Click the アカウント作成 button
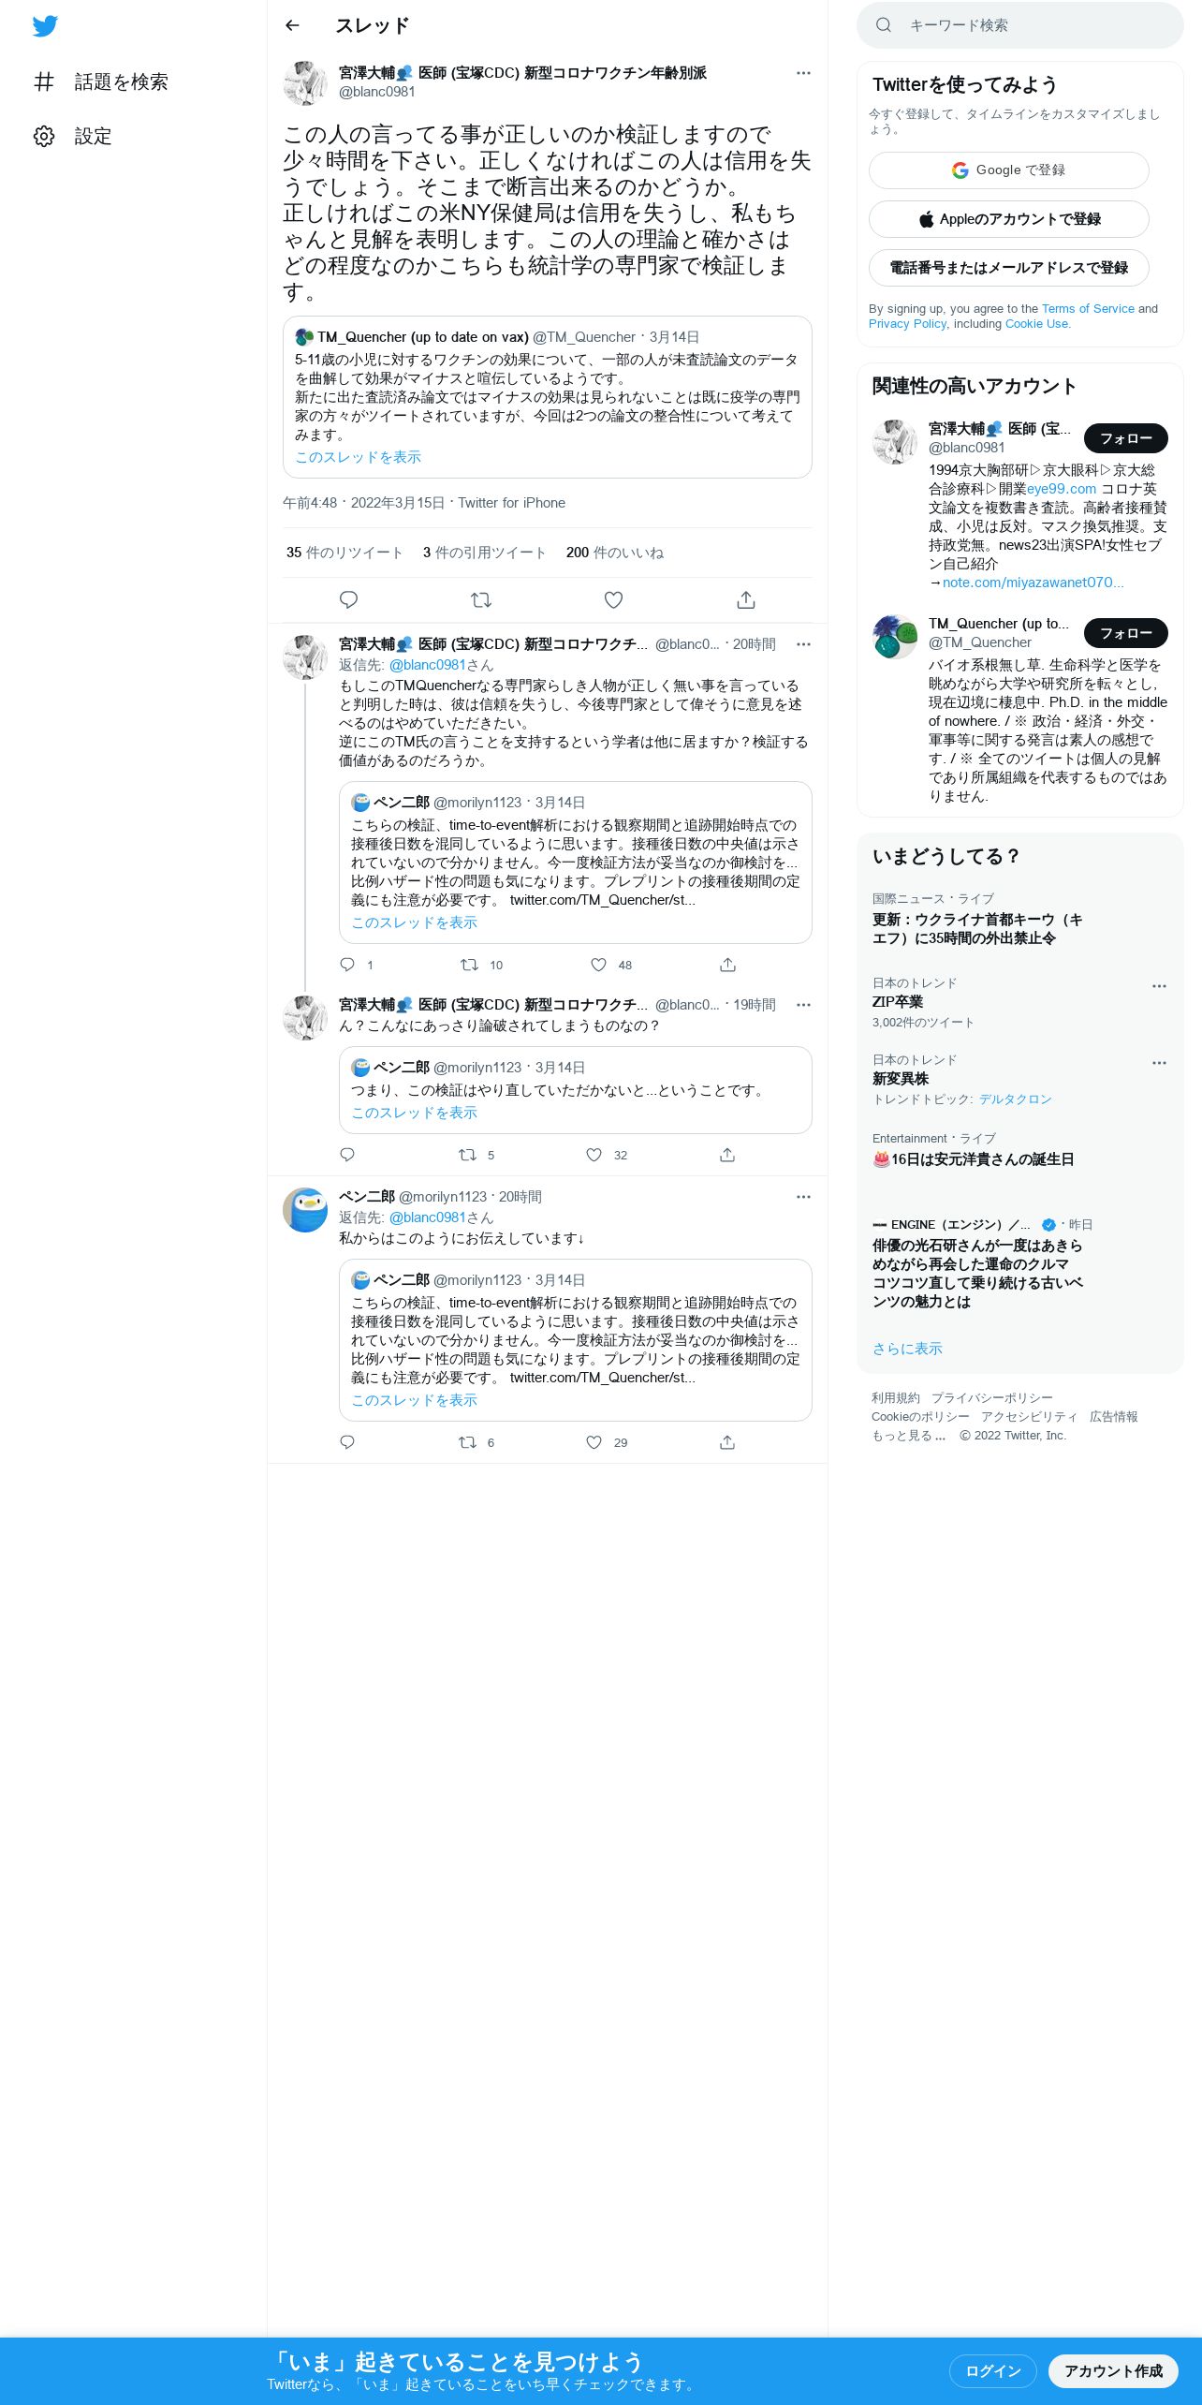The height and width of the screenshot is (2405, 1202). [1113, 2370]
